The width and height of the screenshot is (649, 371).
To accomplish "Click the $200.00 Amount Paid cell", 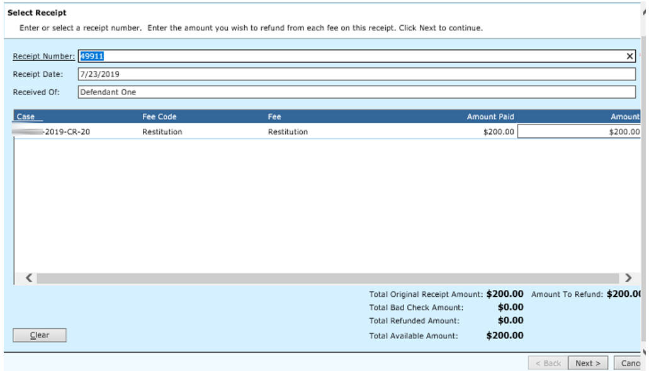I will pyautogui.click(x=499, y=132).
